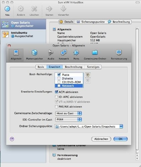Viewport: 141px width, 167px height.
Task: Click scrollbar down arrow in details pane
Action: 137,158
